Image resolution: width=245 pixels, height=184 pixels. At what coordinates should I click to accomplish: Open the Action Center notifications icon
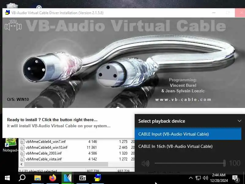(x=235, y=178)
